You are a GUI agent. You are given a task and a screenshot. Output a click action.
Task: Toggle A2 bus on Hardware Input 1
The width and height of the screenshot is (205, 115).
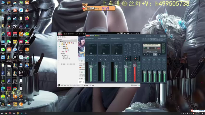(95, 65)
